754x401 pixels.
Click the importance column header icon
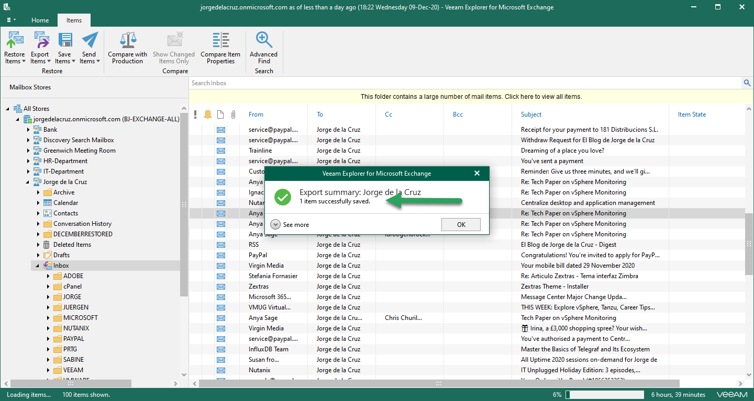[195, 114]
